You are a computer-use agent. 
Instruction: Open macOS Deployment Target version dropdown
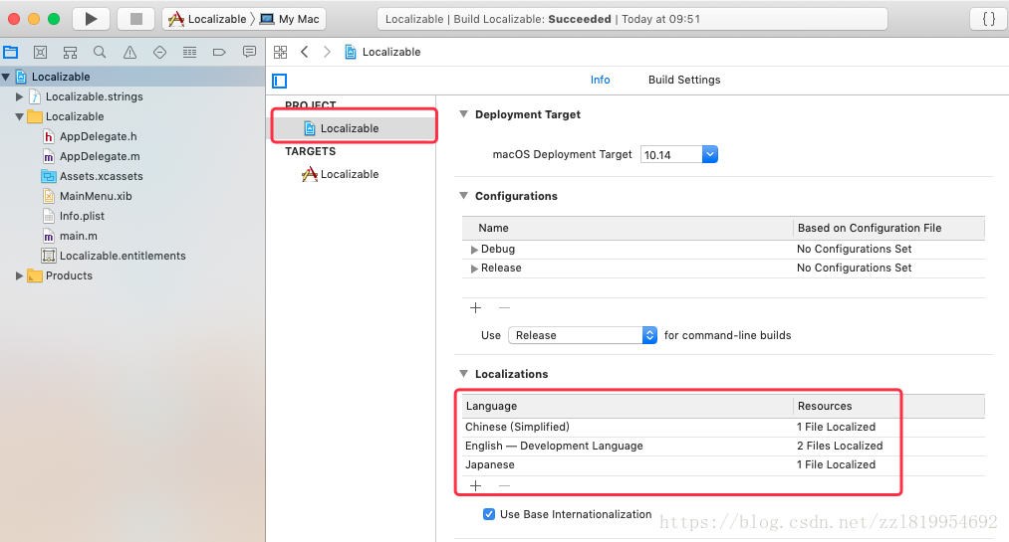(710, 154)
